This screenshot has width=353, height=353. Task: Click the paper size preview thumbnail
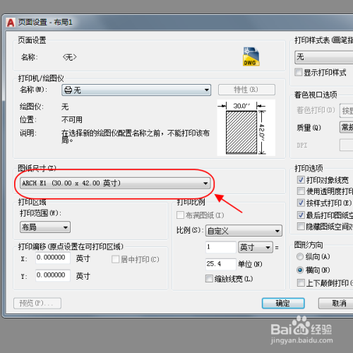point(246,128)
